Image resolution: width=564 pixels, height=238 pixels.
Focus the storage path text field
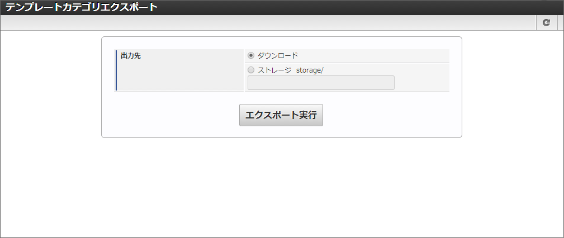coord(321,83)
